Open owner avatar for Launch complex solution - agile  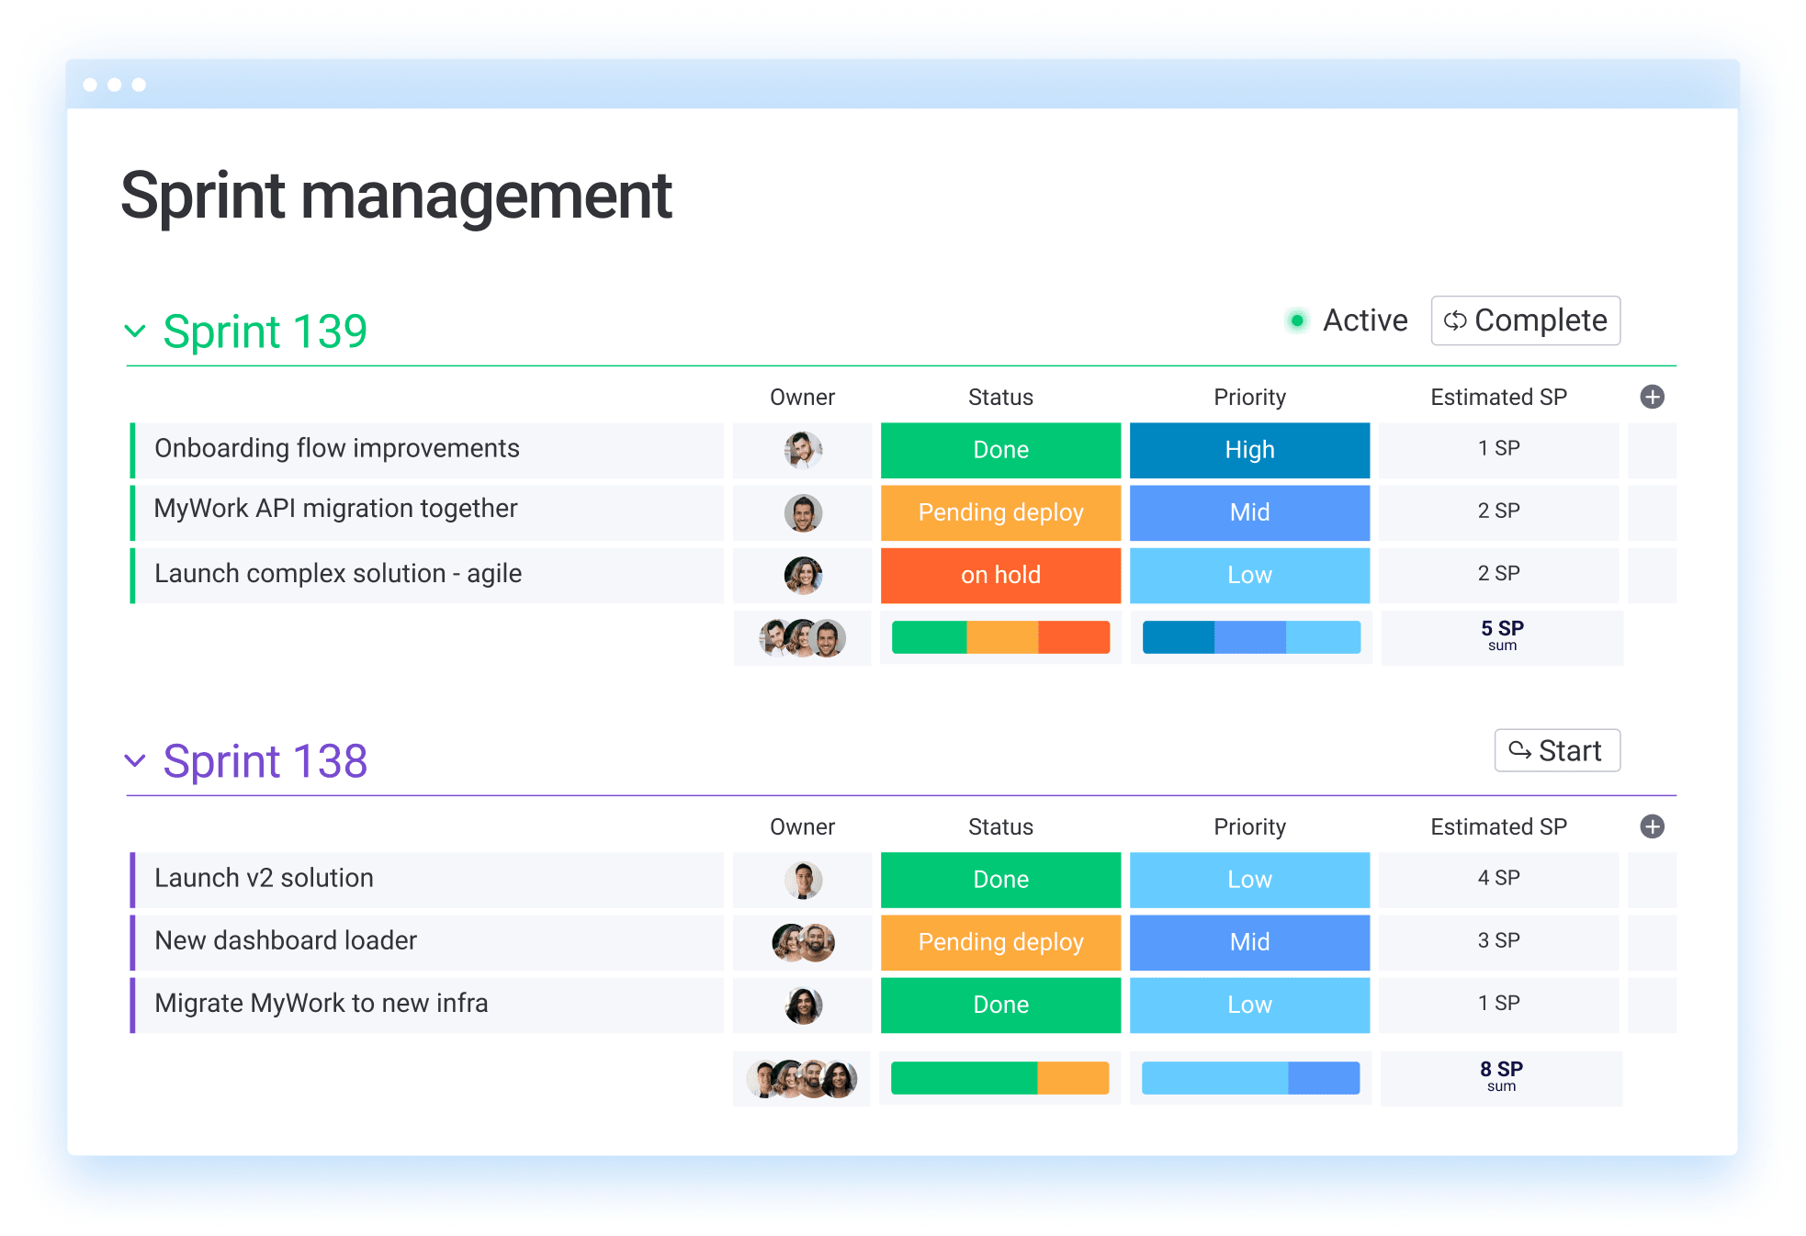[803, 575]
